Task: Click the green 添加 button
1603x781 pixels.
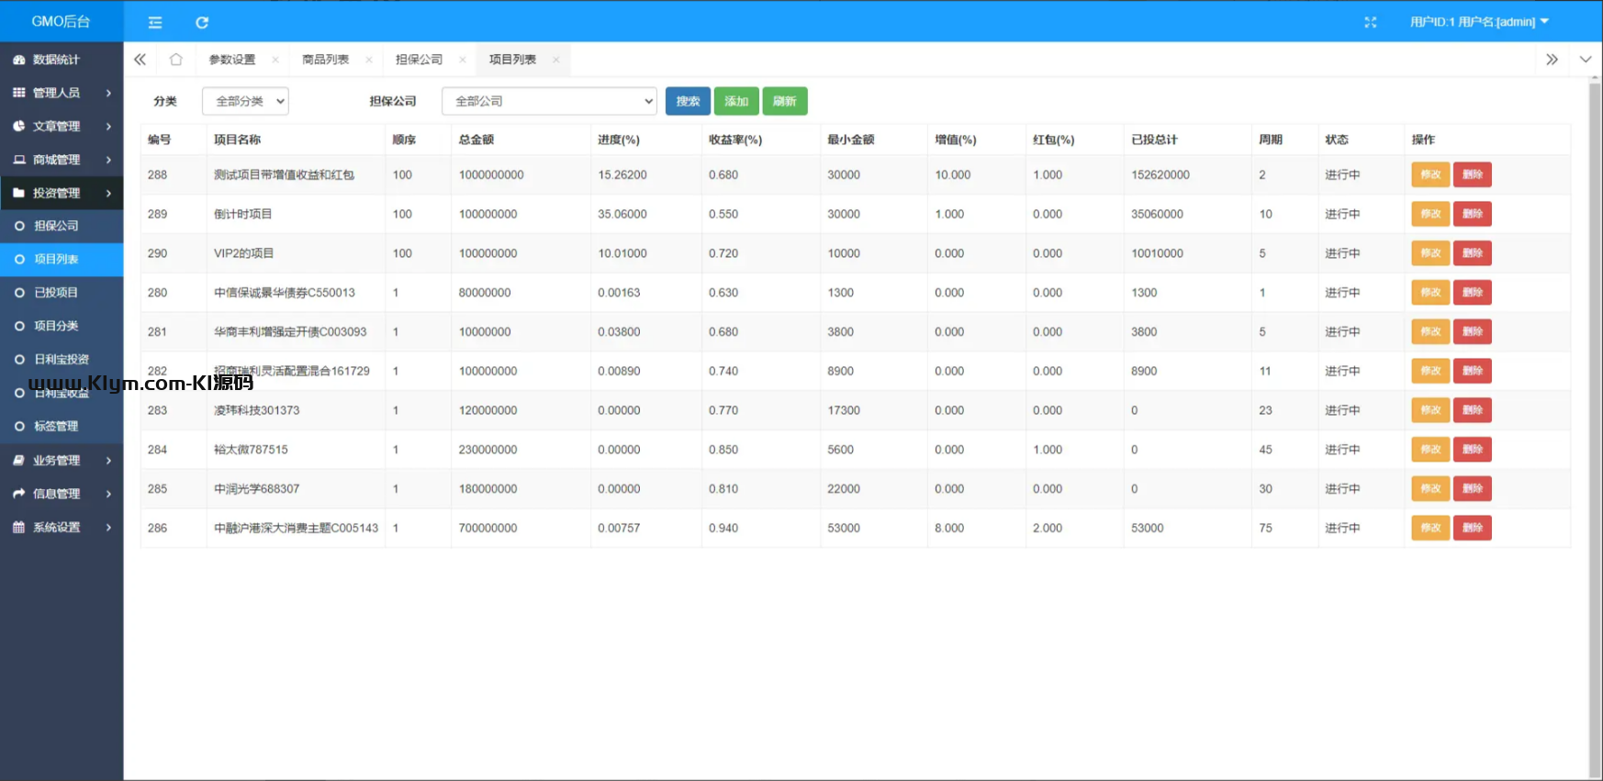Action: pos(736,101)
